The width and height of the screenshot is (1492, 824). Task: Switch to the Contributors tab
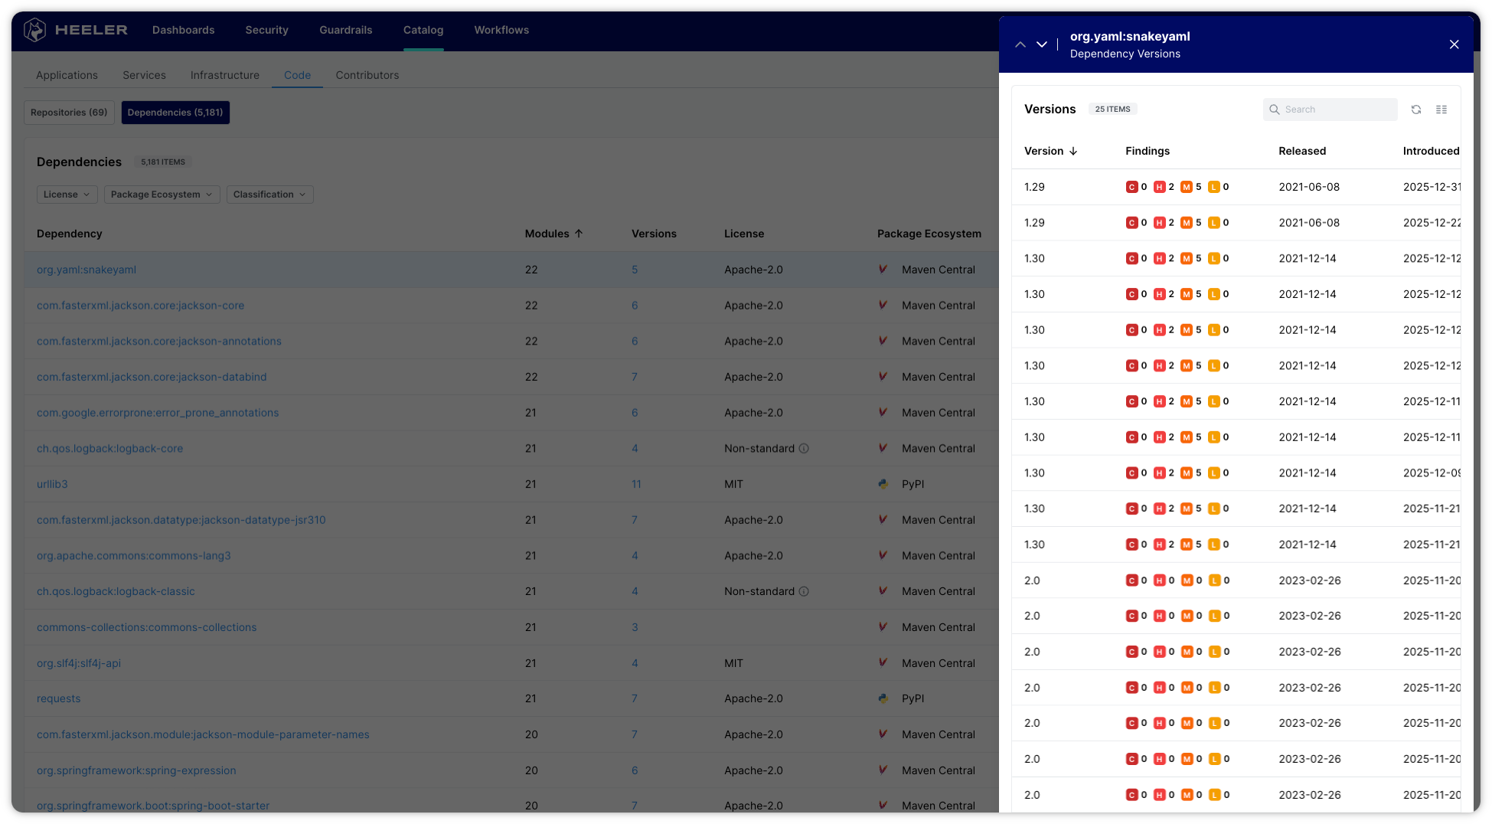(367, 75)
